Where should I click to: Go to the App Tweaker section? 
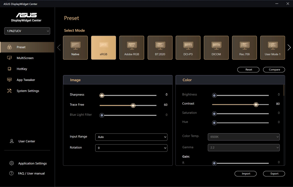(25, 80)
